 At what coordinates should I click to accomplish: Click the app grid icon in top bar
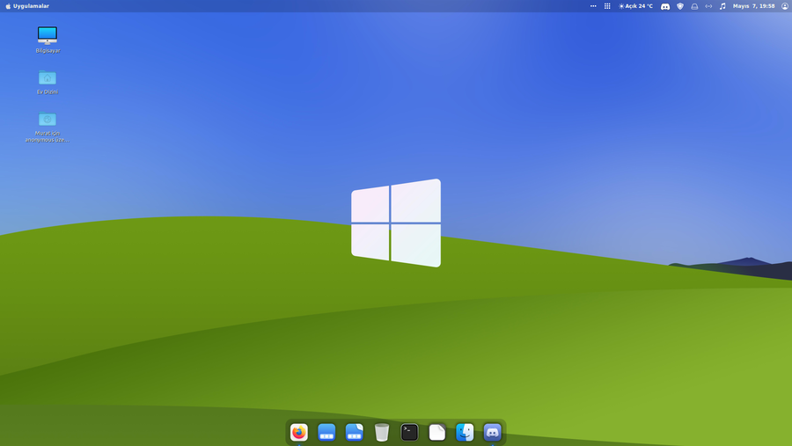[607, 6]
